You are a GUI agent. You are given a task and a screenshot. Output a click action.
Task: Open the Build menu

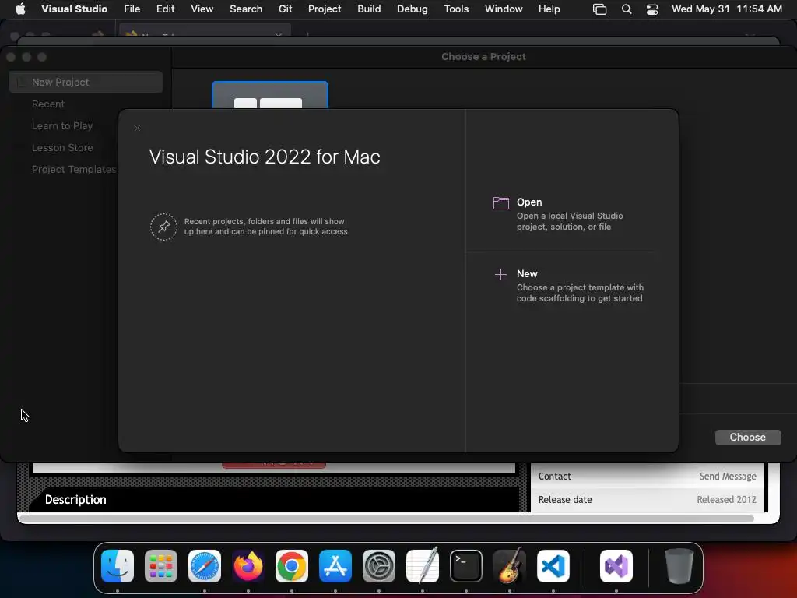pos(369,9)
